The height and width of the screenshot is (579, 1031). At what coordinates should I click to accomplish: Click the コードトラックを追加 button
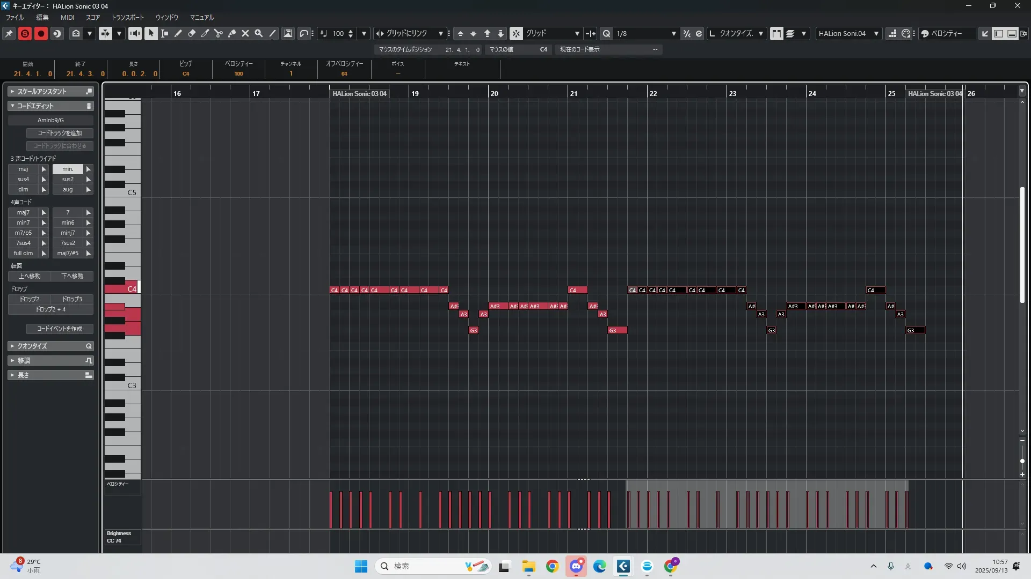(x=60, y=133)
